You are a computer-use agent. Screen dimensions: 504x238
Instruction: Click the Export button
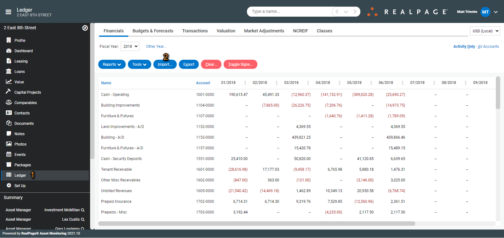(189, 64)
